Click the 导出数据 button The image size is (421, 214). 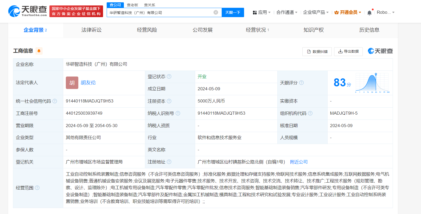[348, 52]
